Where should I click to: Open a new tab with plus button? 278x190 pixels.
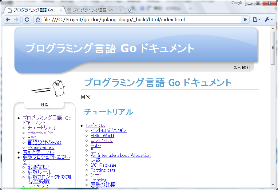click(x=129, y=10)
